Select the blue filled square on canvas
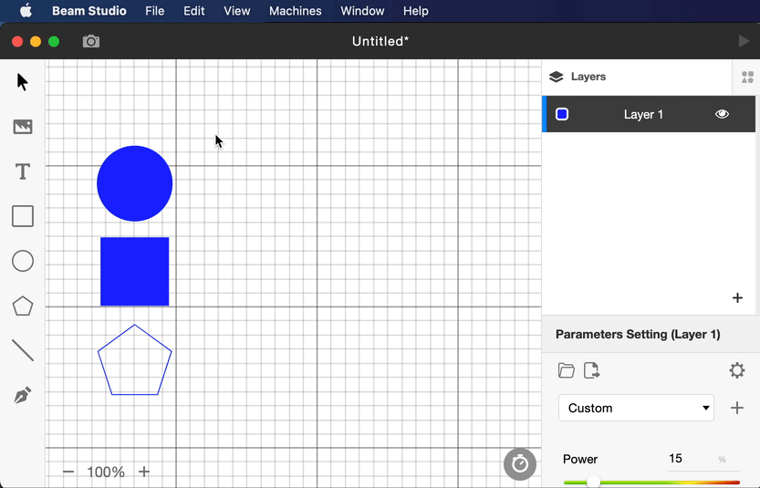Viewport: 760px width, 488px height. (x=135, y=272)
